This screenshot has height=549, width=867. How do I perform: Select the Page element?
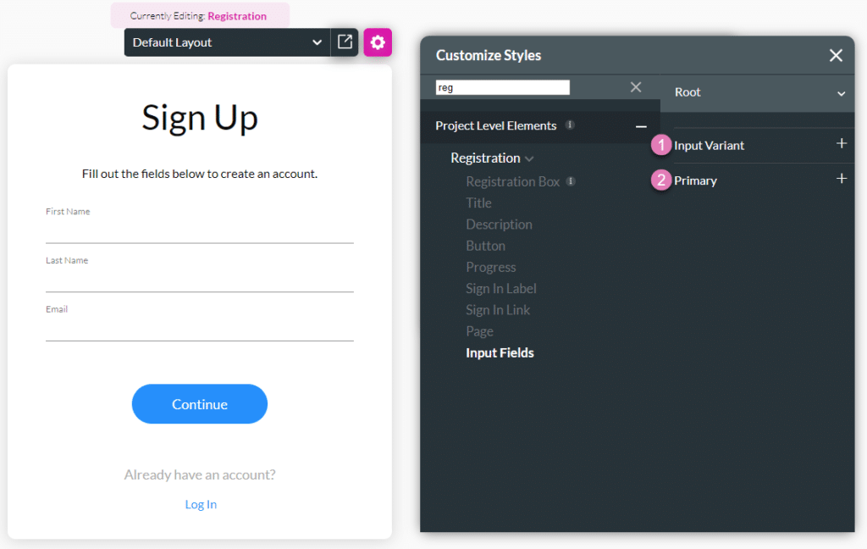click(x=479, y=331)
